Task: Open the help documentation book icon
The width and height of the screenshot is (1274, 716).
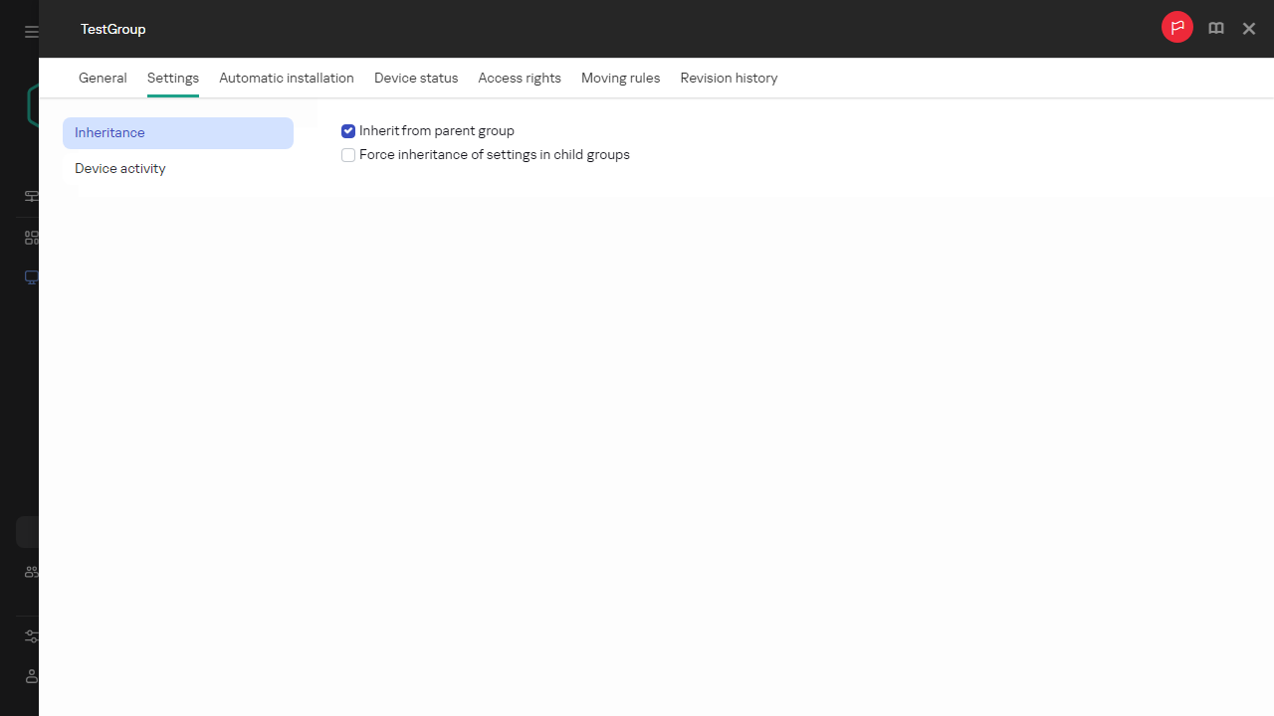Action: click(1215, 28)
